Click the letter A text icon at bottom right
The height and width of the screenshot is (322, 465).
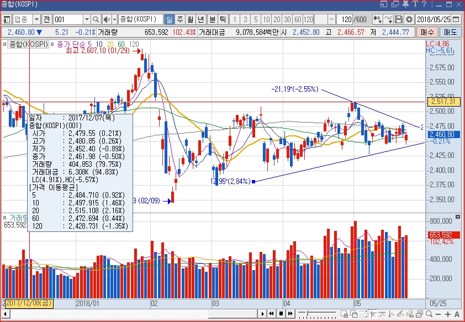pos(457,314)
